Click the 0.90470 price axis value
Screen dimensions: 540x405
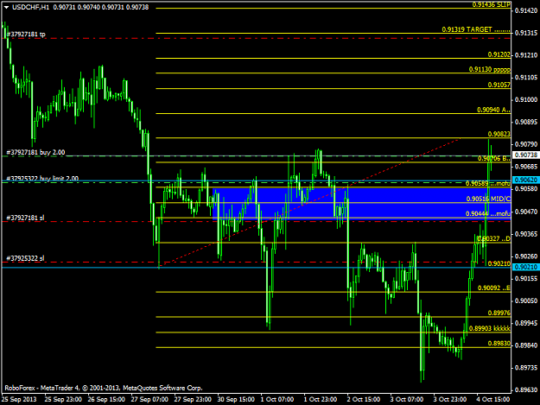tap(526, 212)
